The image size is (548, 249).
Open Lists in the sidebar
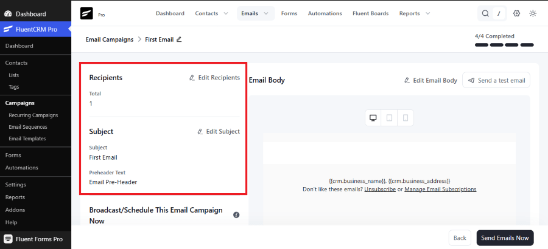coord(13,75)
